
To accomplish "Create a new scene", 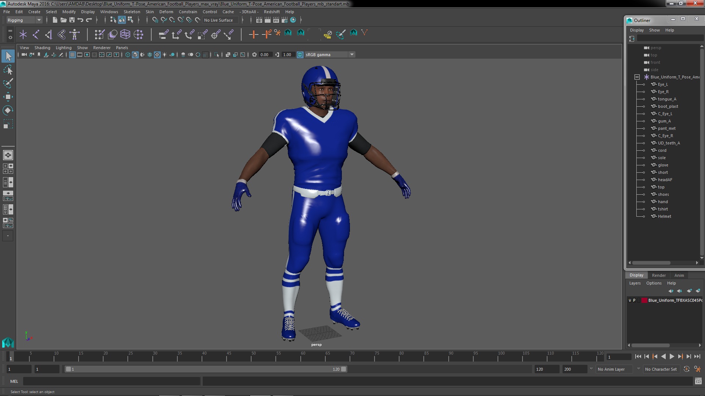I will tap(55, 20).
